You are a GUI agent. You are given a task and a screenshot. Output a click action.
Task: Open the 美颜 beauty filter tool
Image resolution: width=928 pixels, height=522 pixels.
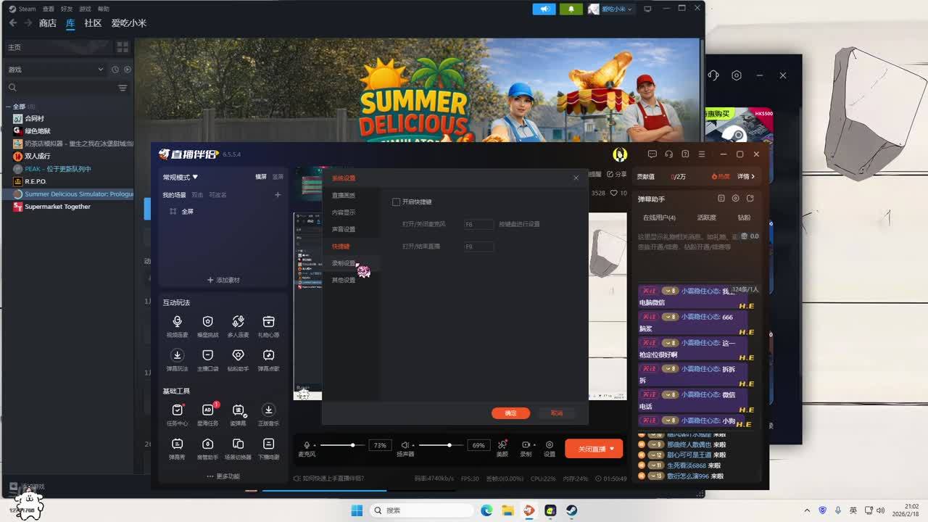click(x=502, y=448)
